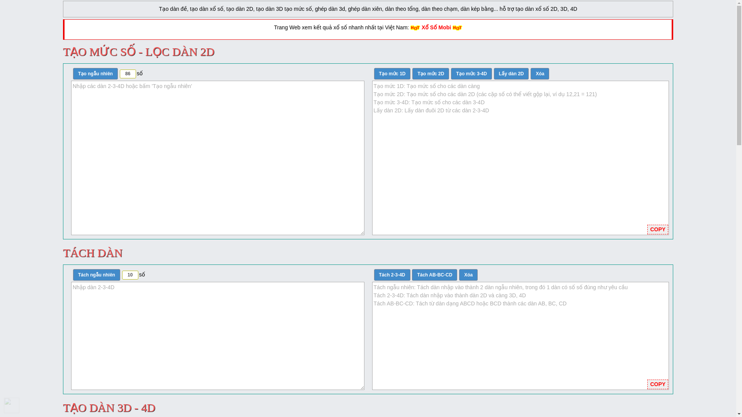Click the HOT icon after Xổ Số Mobi
742x417 pixels.
pyautogui.click(x=457, y=28)
